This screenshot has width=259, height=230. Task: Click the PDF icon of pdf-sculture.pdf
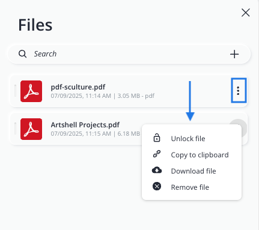coord(31,91)
